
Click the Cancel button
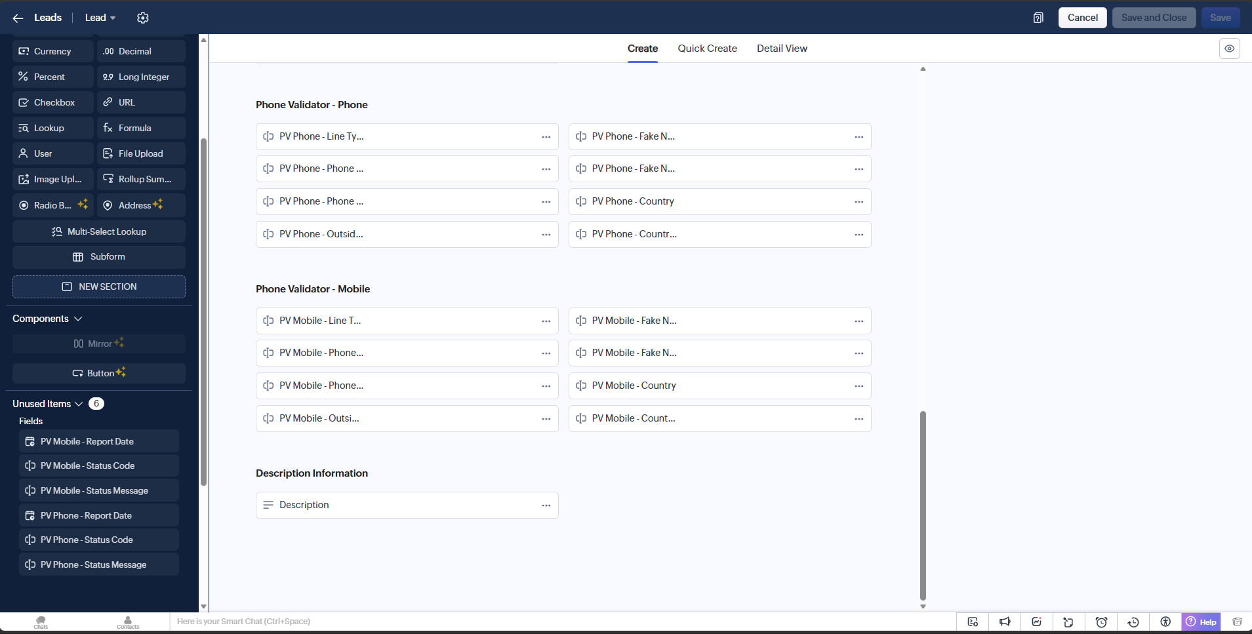[x=1083, y=18]
